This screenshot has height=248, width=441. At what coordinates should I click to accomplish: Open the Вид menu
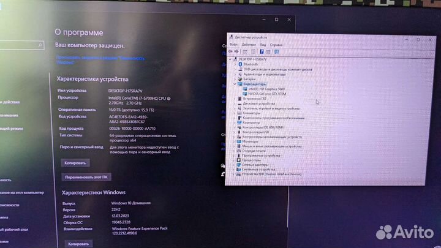[263, 45]
